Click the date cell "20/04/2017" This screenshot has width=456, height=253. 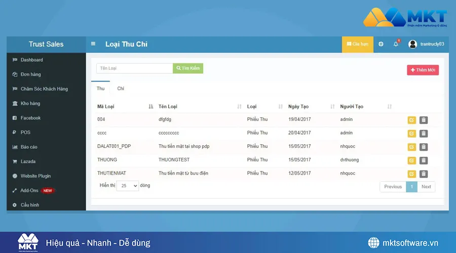299,133
